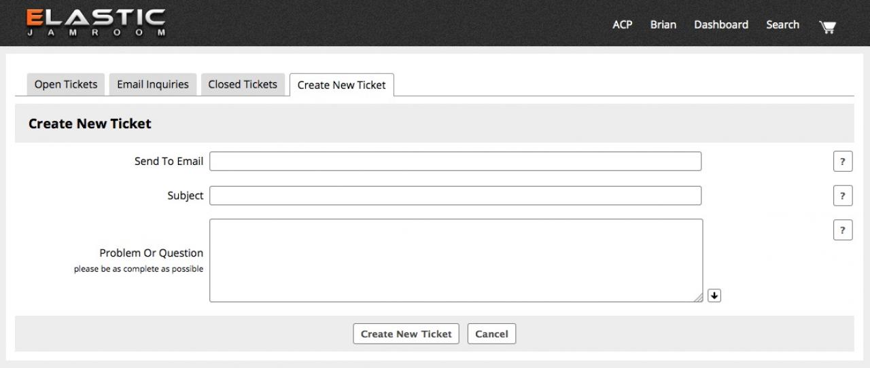Screen dimensions: 870x368
Task: Expand the text area with the down arrow
Action: click(x=714, y=295)
